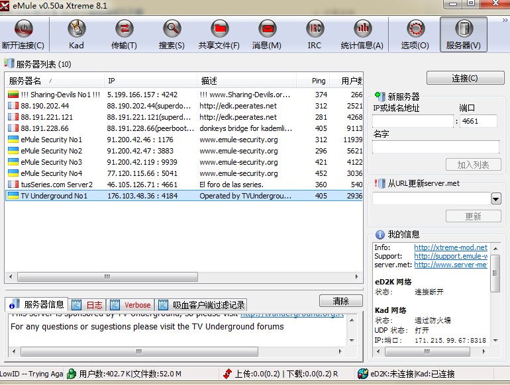Screen dimensions: 510x385
Task: Select the 88.191.221.121 server row
Action: point(184,117)
